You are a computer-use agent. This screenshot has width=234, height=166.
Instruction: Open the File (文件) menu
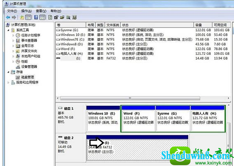[x=12, y=11]
